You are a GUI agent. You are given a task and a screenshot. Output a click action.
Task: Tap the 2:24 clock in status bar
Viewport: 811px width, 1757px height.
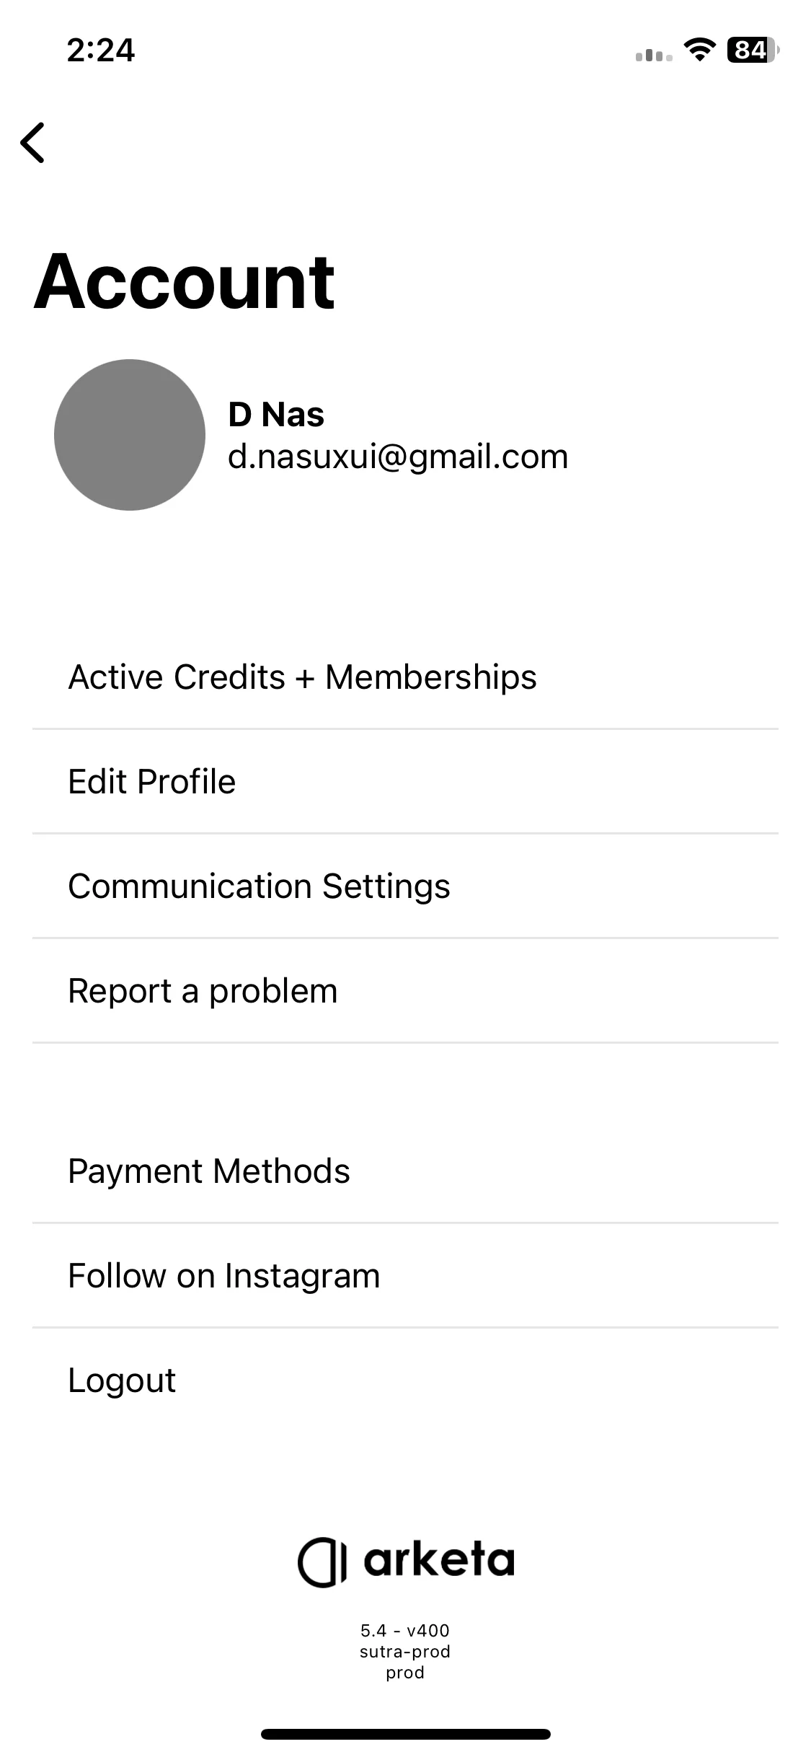(x=101, y=50)
